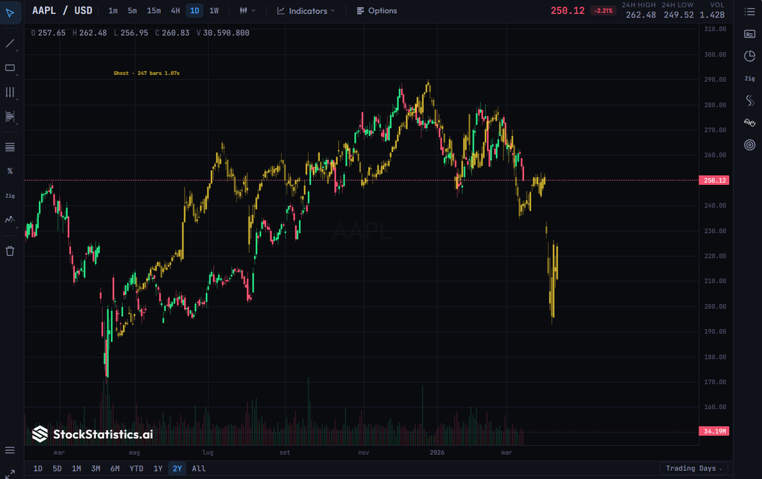Select the 1D timeframe
The width and height of the screenshot is (762, 479).
click(194, 11)
